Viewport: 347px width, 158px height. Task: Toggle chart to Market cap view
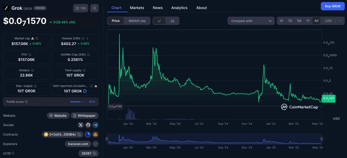(137, 21)
